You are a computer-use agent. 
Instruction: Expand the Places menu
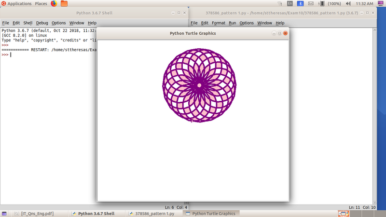pos(41,3)
